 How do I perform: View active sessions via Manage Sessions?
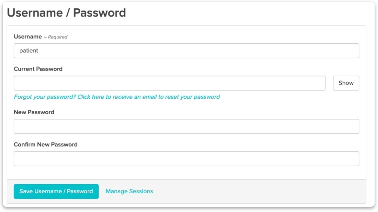(129, 191)
